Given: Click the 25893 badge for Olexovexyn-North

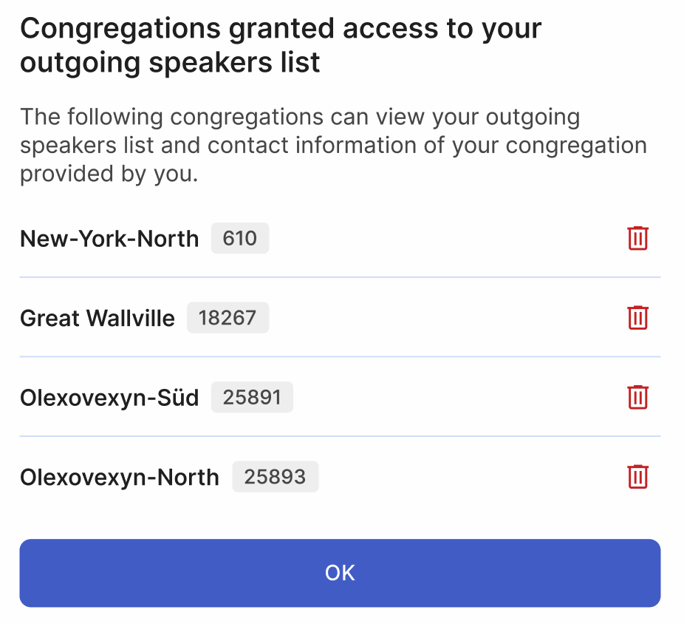Looking at the screenshot, I should (276, 477).
